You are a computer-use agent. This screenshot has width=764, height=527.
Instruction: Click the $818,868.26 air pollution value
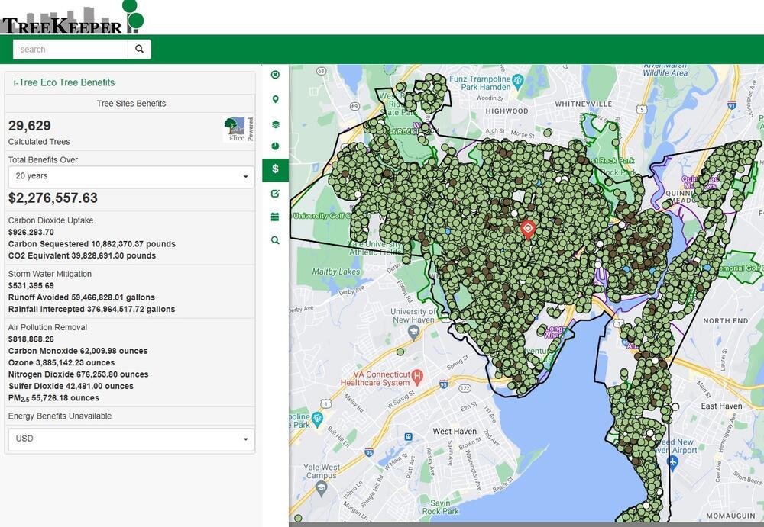(x=31, y=339)
